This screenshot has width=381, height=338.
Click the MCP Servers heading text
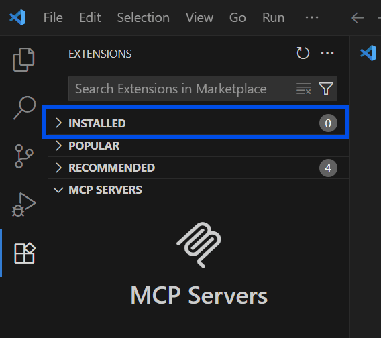199,295
